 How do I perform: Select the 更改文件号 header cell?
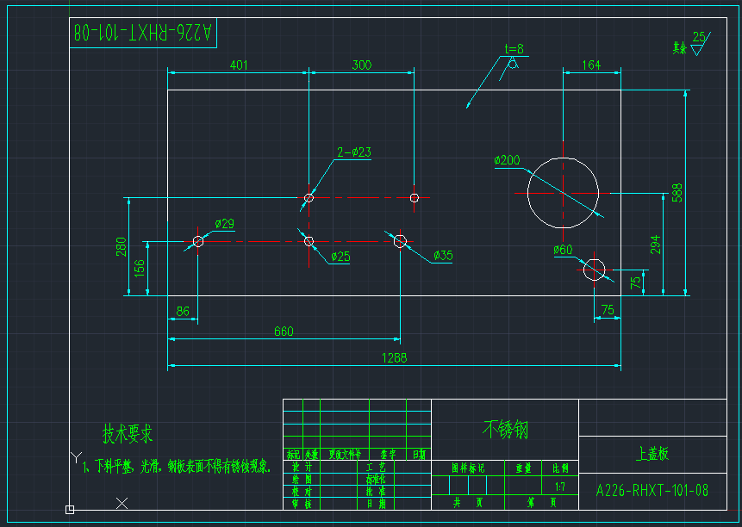[x=345, y=455]
